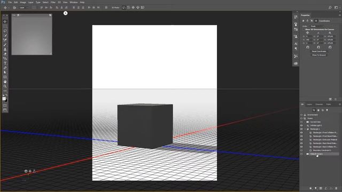342x192 pixels.
Task: Switch to the Channels tab
Action: 319,105
